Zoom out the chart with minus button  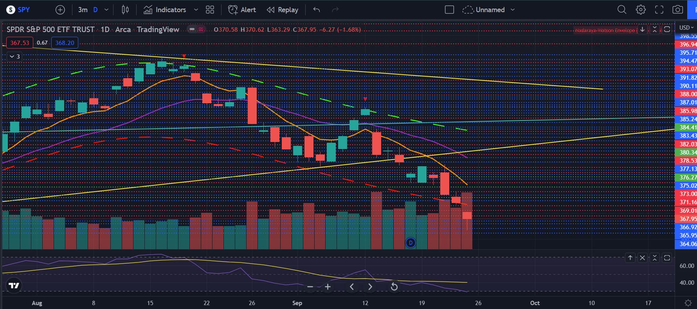click(x=310, y=287)
